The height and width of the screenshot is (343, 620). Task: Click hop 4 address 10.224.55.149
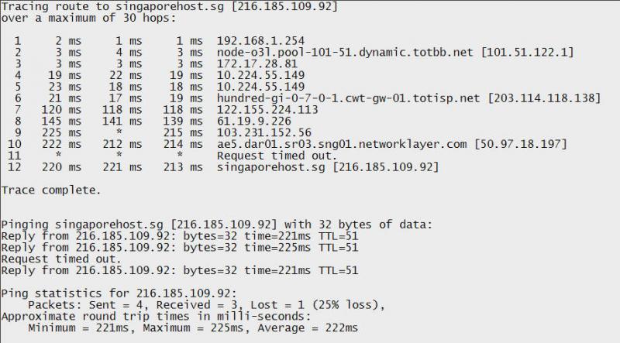click(260, 75)
